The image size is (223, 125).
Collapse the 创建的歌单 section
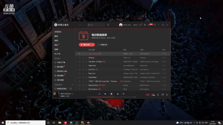coord(59,85)
